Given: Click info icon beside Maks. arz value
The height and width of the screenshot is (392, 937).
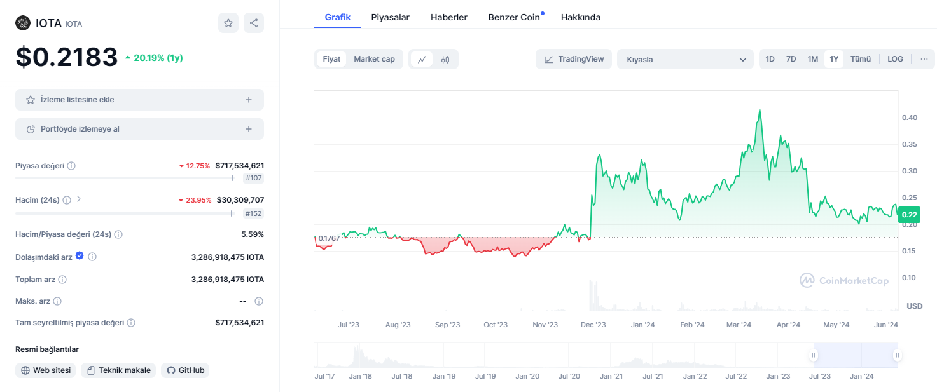Looking at the screenshot, I should (x=259, y=301).
